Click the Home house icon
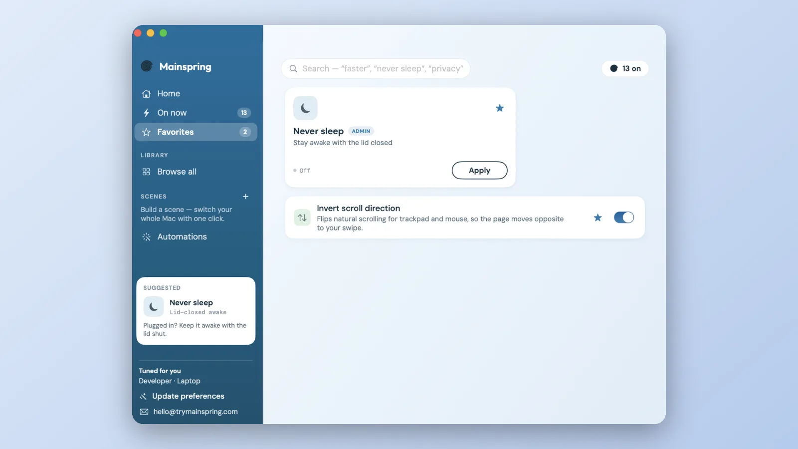 pos(146,94)
